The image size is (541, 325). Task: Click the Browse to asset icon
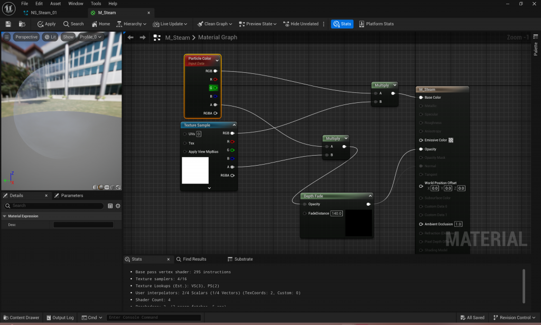[22, 24]
